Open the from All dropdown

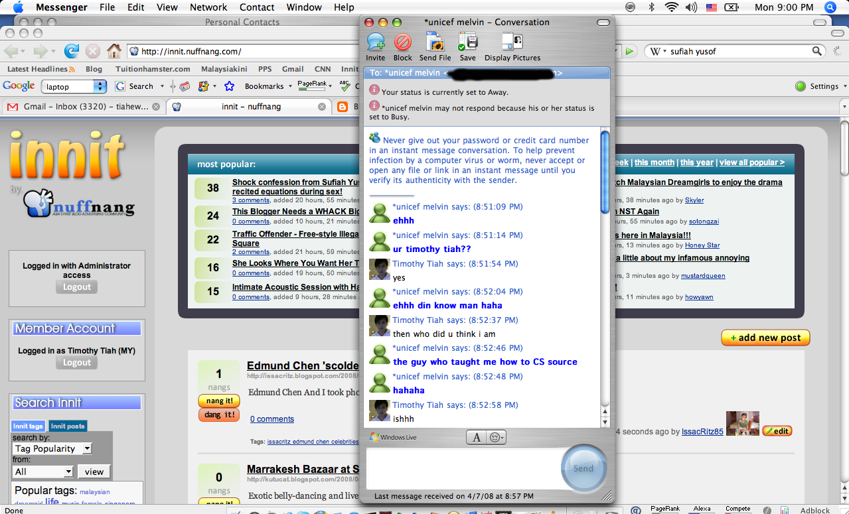[42, 472]
